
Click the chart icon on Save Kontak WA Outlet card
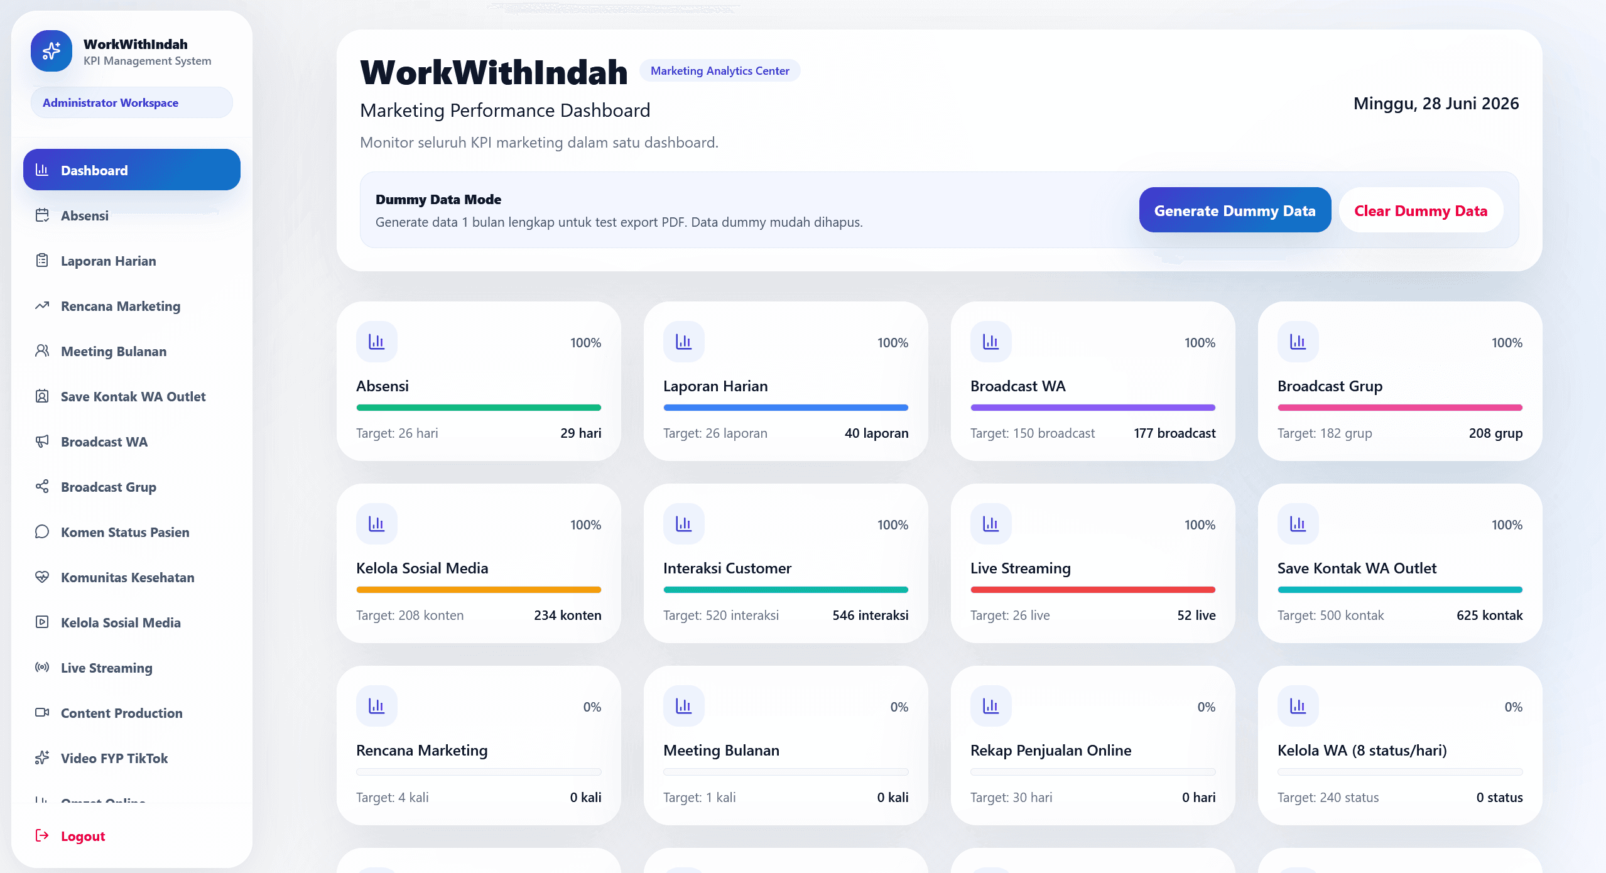coord(1298,524)
